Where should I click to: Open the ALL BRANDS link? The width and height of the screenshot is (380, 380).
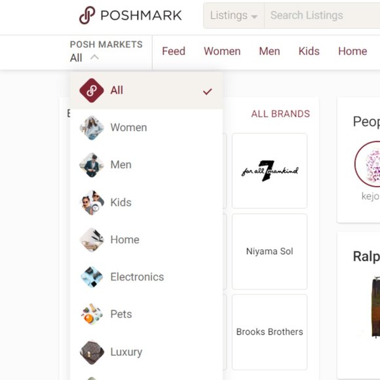(280, 114)
